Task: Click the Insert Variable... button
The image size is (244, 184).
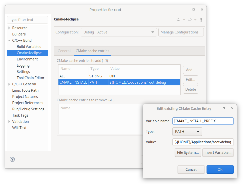Action: pos(218,153)
